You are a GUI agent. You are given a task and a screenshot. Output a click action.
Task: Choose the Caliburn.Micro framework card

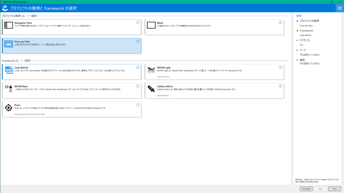[214, 90]
